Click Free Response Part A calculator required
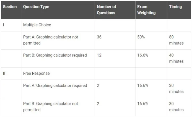The width and height of the screenshot is (192, 117). [55, 85]
